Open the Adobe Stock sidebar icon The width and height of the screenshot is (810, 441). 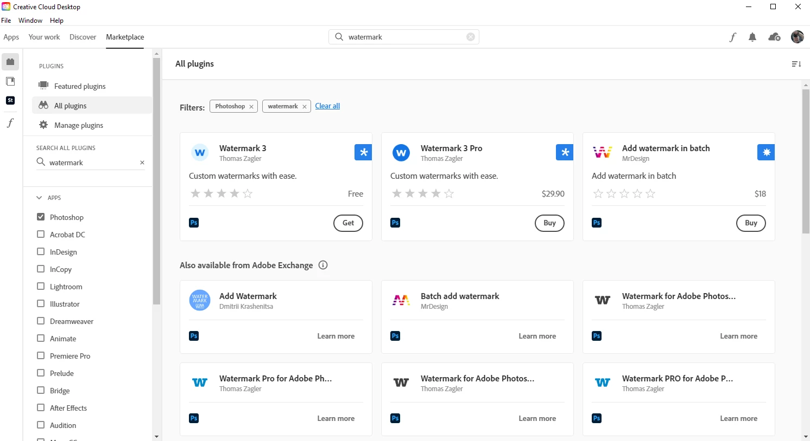(10, 100)
